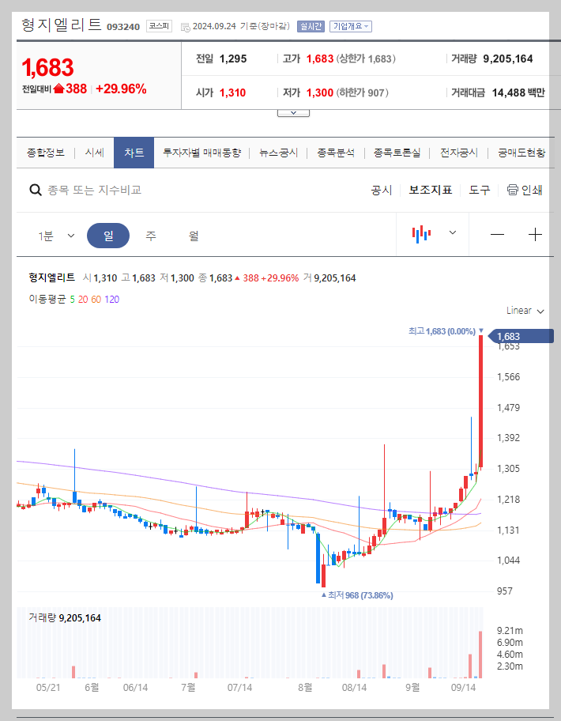561x721 pixels.
Task: Expand the 기업개요 company overview dropdown
Action: [349, 25]
